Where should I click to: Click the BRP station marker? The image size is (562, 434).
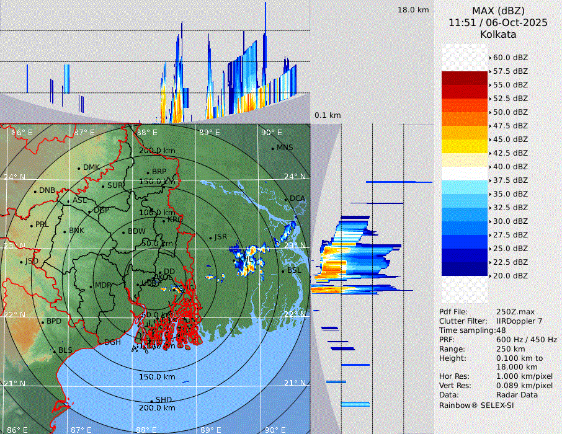point(148,172)
